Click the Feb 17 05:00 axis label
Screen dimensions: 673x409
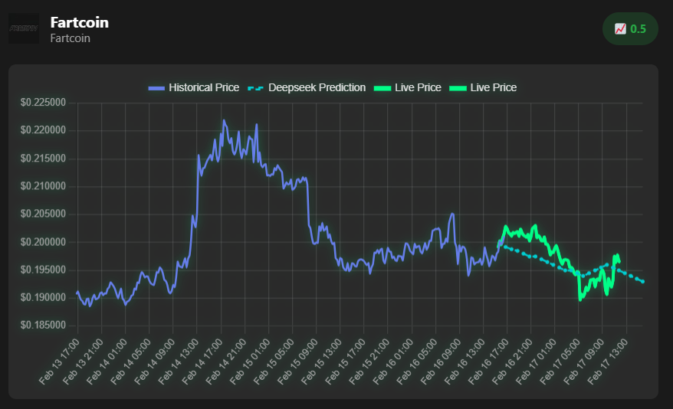click(560, 362)
